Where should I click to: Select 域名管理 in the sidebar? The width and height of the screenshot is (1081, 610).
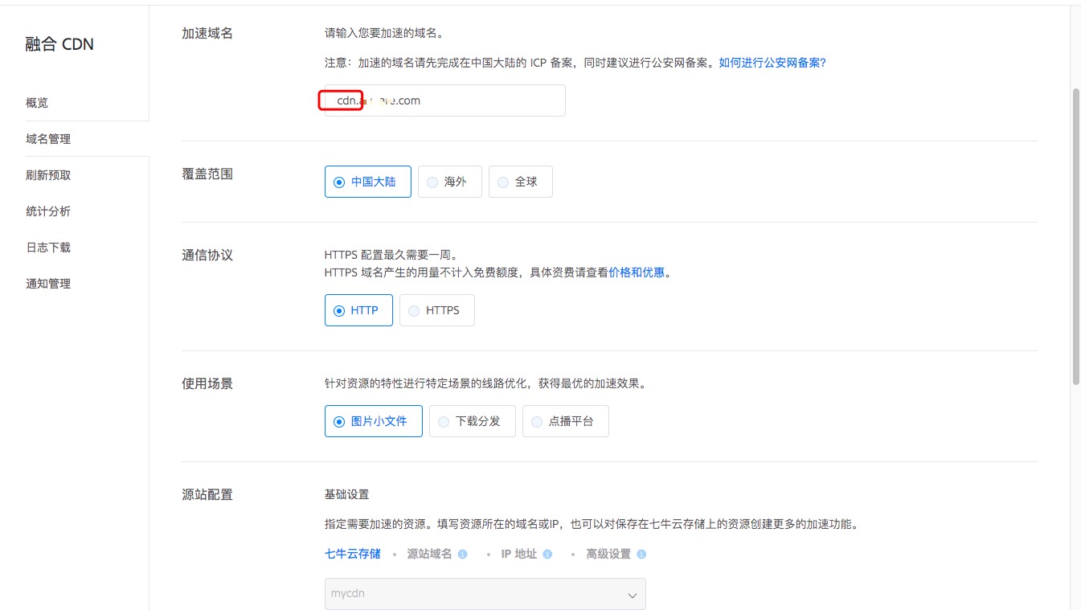click(48, 139)
